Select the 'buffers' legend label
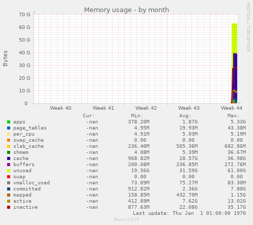253x225 pixels. (x=24, y=165)
